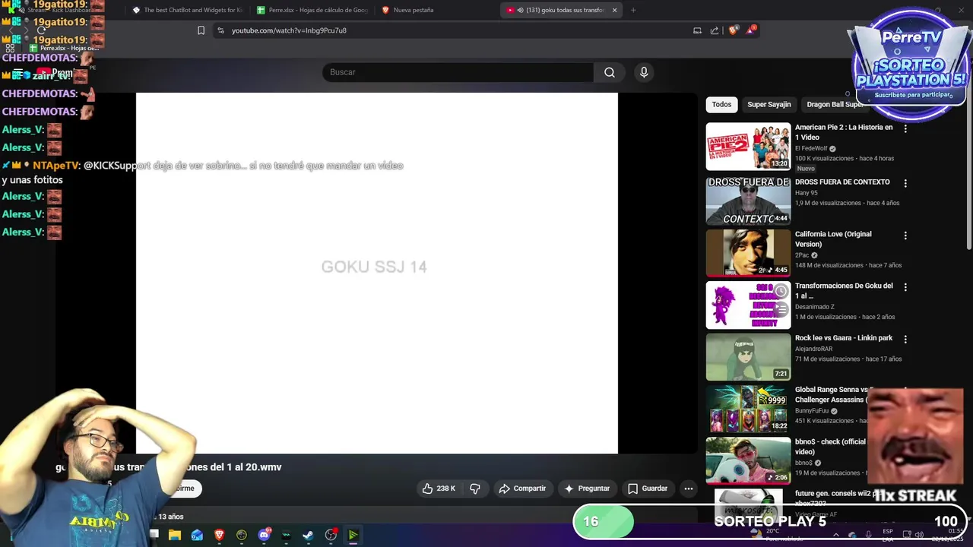Viewport: 973px width, 547px height.
Task: Open the California Love (Original Version) title
Action: tap(833, 239)
